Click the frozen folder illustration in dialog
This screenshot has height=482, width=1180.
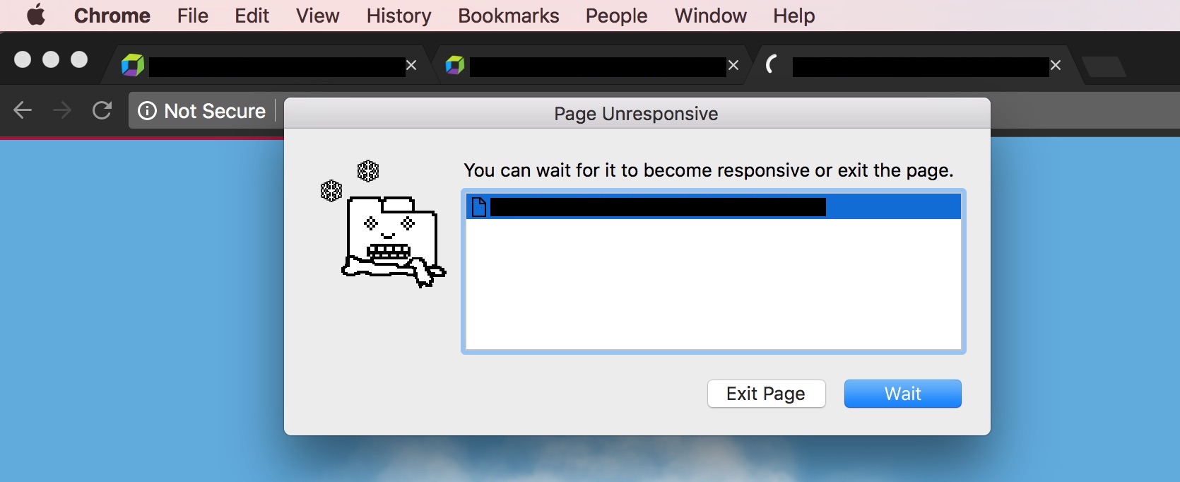pyautogui.click(x=383, y=224)
